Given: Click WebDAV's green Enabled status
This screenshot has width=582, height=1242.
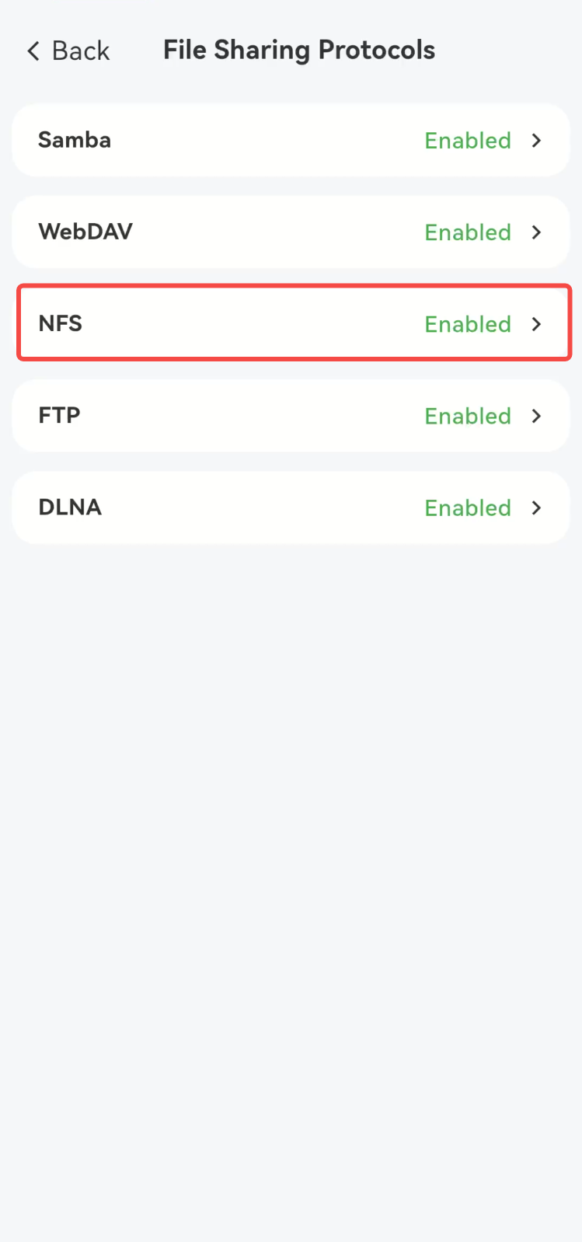Looking at the screenshot, I should click(468, 232).
